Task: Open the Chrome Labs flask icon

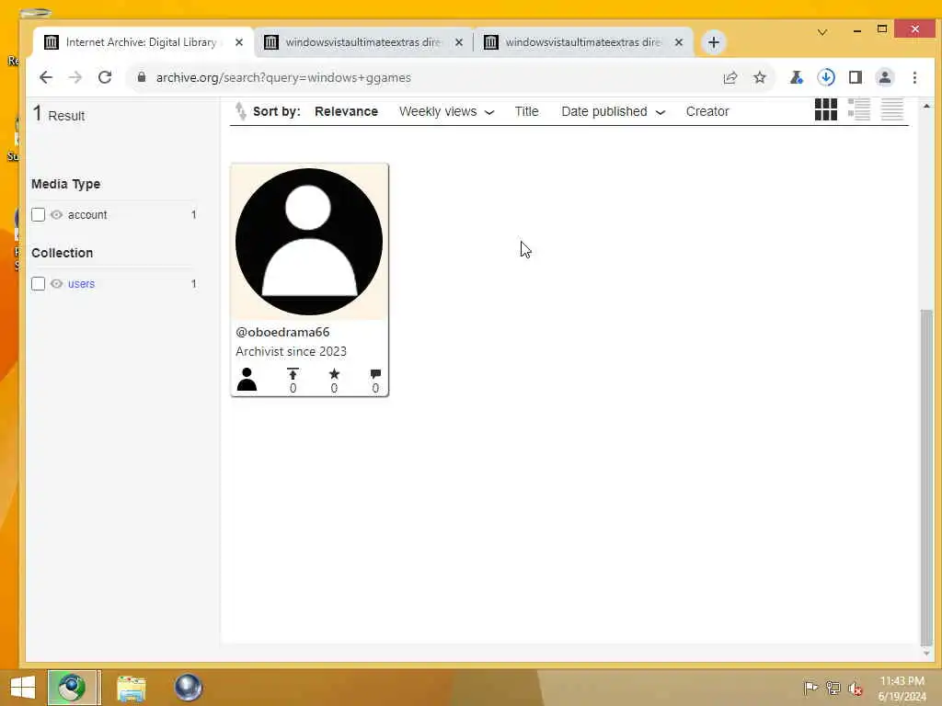Action: tap(797, 77)
